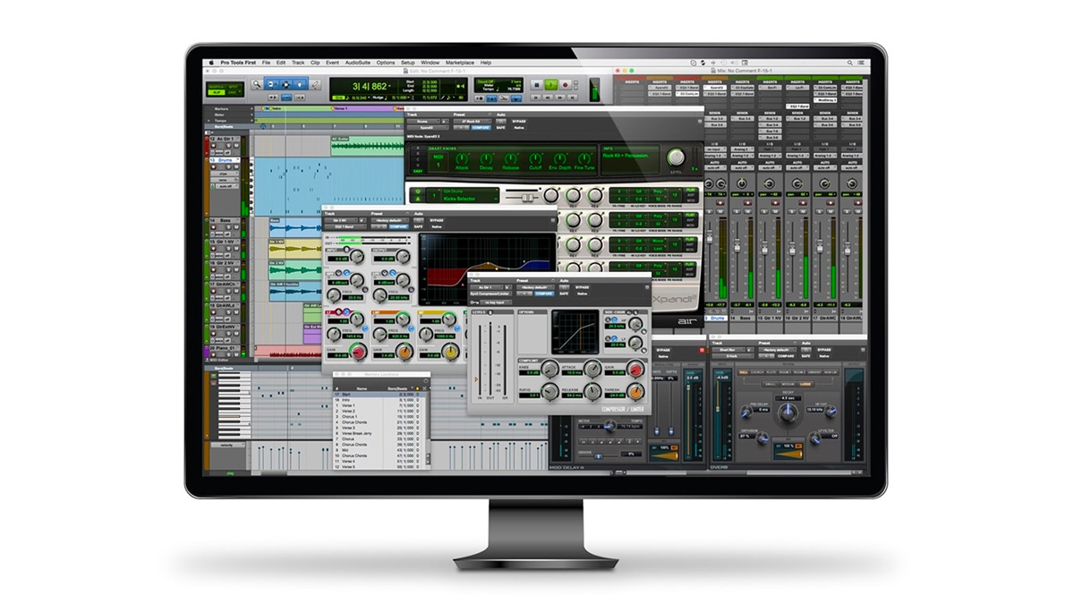Click the green transport Play button
Viewport: 1074px width, 604px height.
click(x=551, y=84)
